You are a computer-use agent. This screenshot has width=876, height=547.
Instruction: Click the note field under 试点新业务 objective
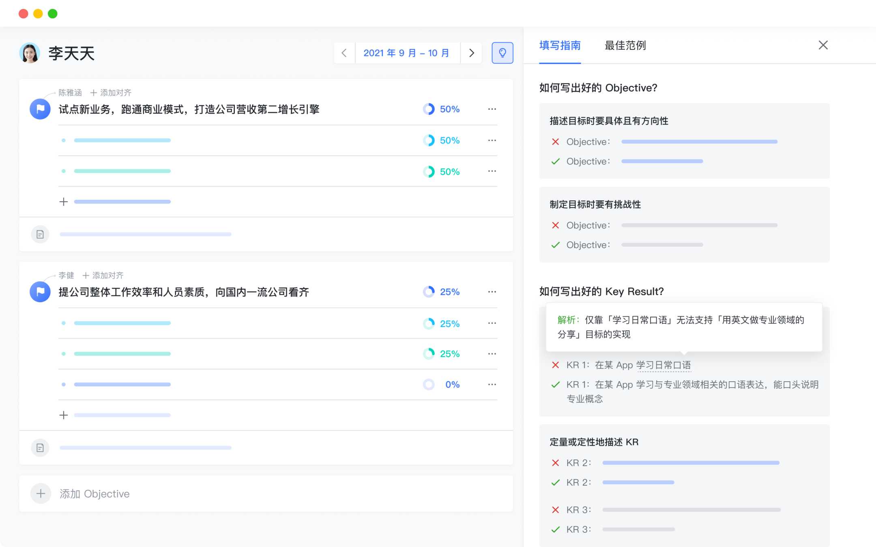pos(146,234)
